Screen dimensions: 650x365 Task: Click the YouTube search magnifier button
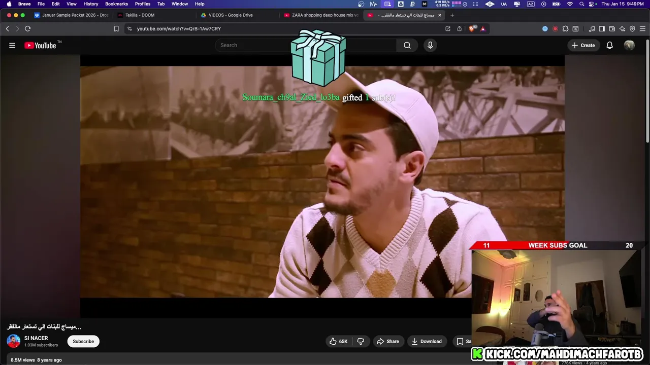pos(407,45)
